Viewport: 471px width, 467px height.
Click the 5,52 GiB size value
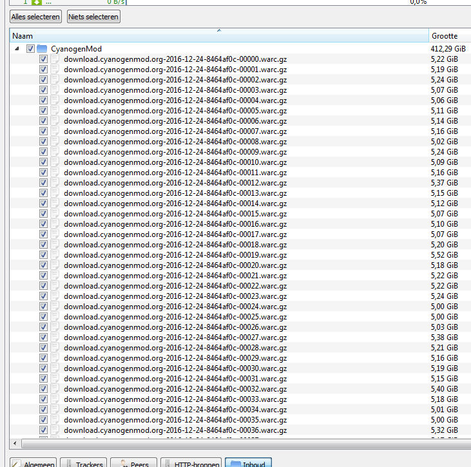(445, 255)
